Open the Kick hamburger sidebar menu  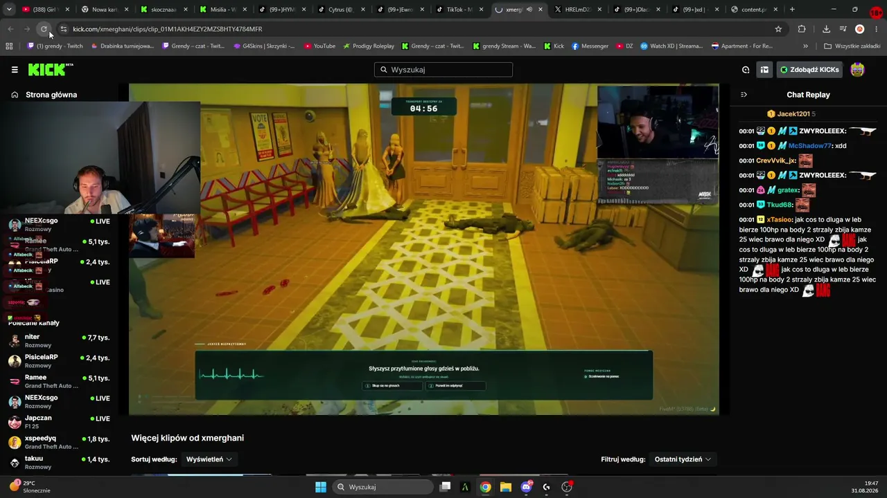click(x=15, y=70)
